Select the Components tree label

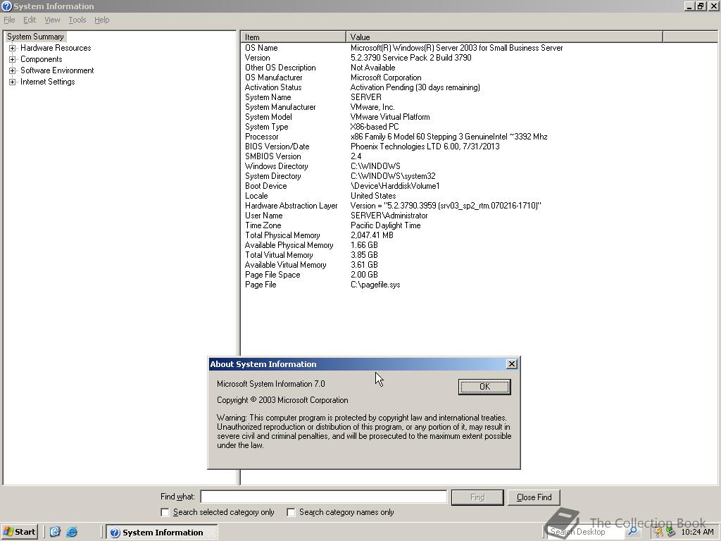42,59
